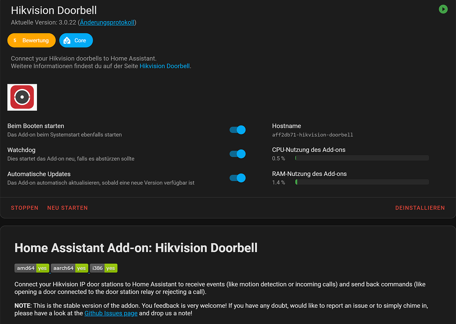Screen dimensions: 456x324
Task: Select the orange Bewertung rating badge
Action: [x=31, y=40]
